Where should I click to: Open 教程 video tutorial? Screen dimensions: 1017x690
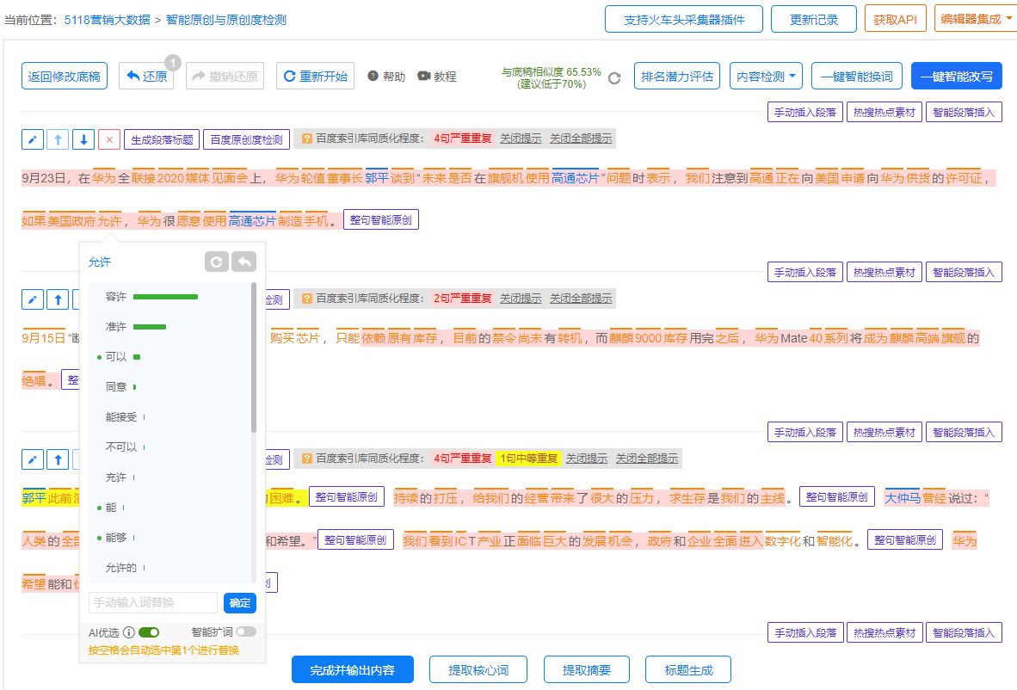click(x=437, y=77)
